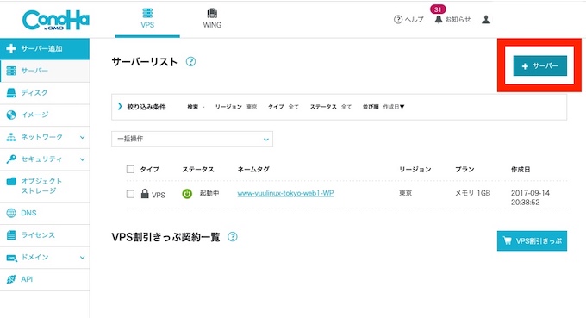Screen dimensions: 586x318
Task: Open DNS in the sidebar
Action: click(45, 213)
